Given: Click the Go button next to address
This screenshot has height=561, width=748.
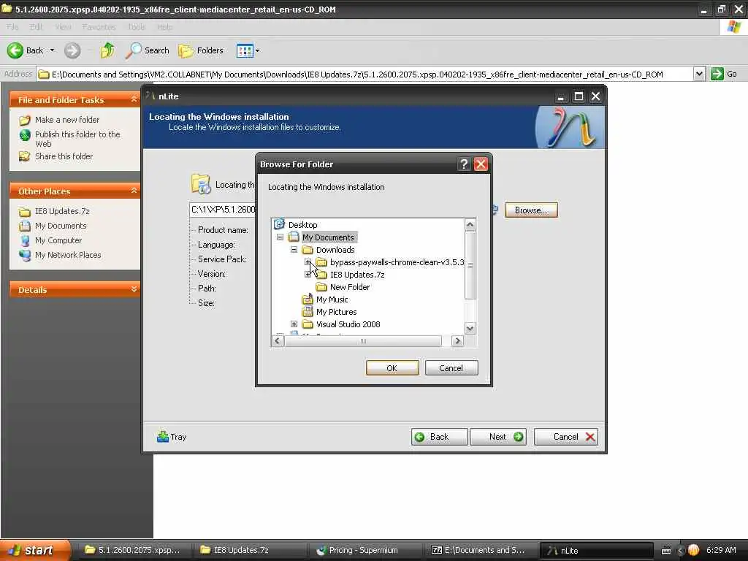Looking at the screenshot, I should pos(724,74).
